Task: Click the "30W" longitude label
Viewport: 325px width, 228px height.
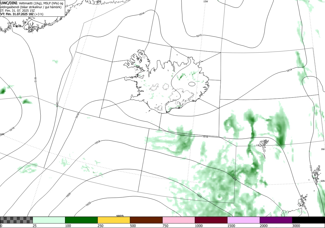Action: [99, 1]
